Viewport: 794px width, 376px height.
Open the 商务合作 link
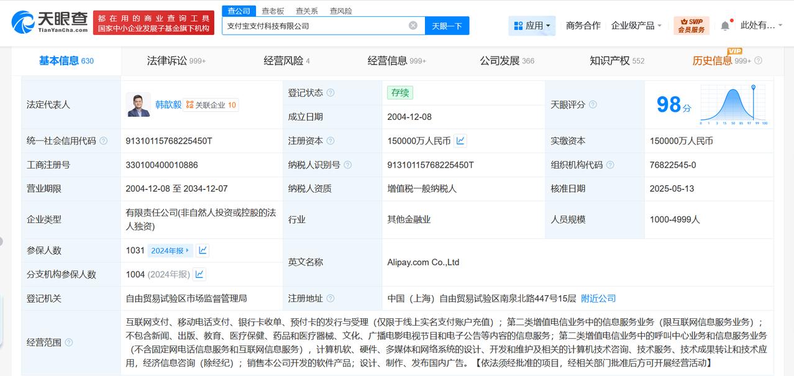[583, 25]
